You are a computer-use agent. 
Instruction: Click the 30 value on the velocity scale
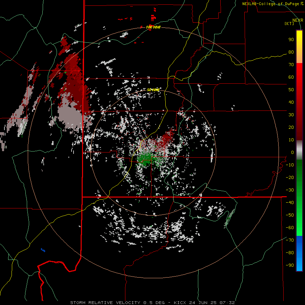click(x=291, y=115)
